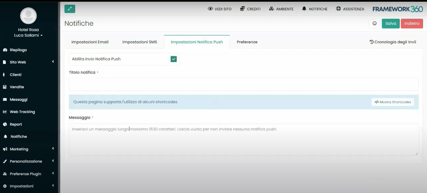Click the Mostra Shortcodes button
The height and width of the screenshot is (193, 427).
pyautogui.click(x=393, y=102)
